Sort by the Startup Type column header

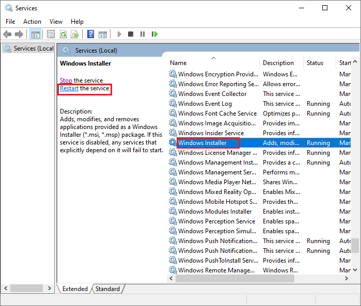click(x=344, y=63)
